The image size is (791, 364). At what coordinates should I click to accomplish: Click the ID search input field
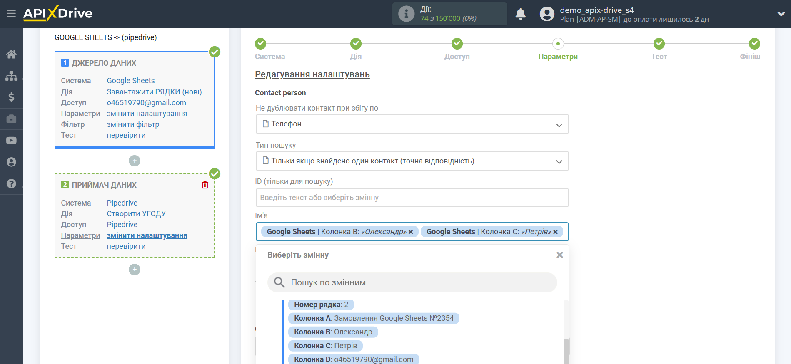click(412, 198)
